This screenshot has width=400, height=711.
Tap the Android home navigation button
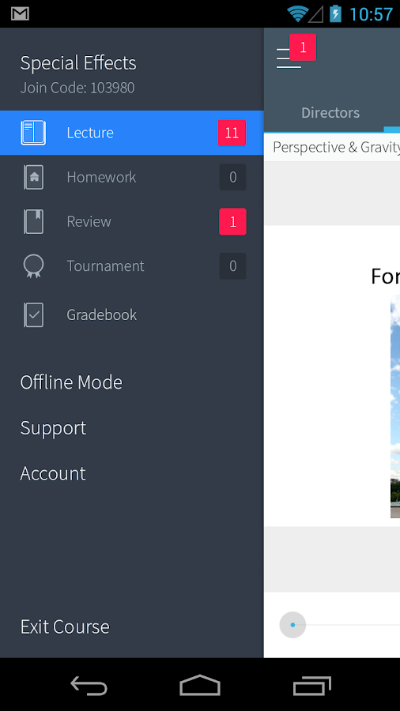click(x=200, y=685)
